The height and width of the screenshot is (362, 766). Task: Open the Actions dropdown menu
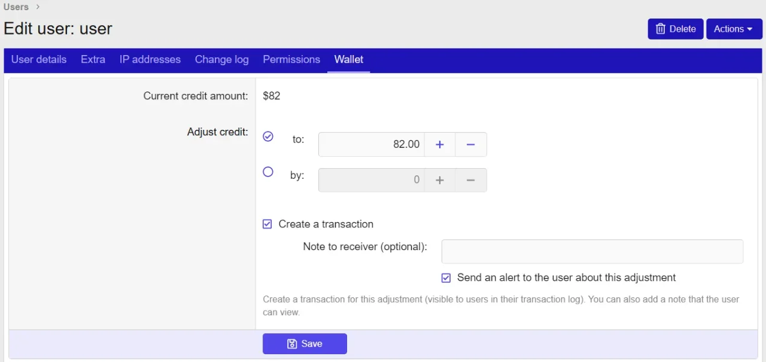click(734, 29)
